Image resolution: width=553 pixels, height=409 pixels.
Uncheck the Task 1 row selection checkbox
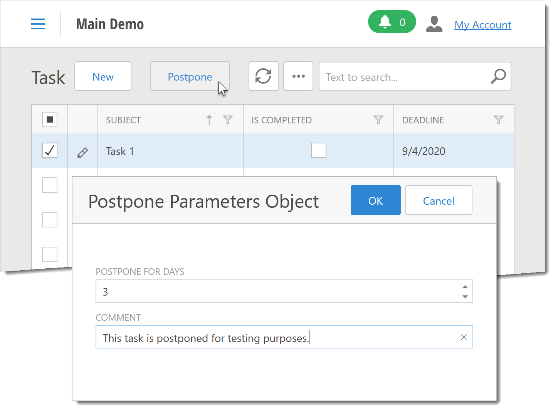(x=50, y=151)
